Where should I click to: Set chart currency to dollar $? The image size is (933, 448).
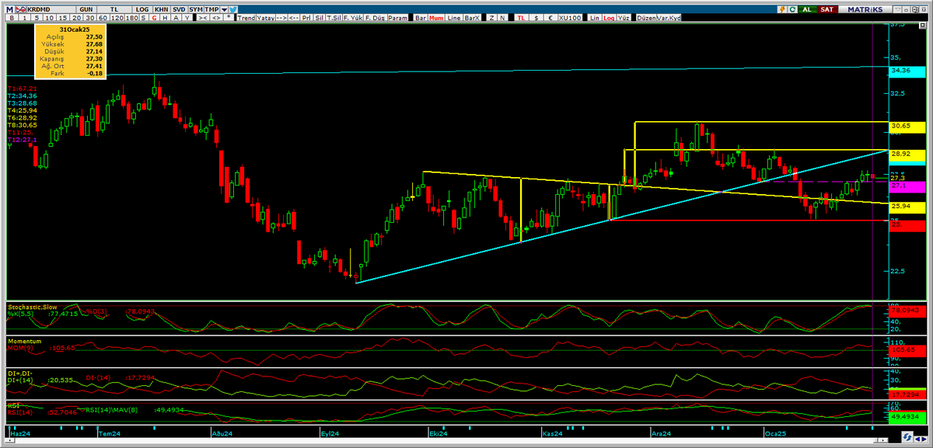tap(536, 17)
